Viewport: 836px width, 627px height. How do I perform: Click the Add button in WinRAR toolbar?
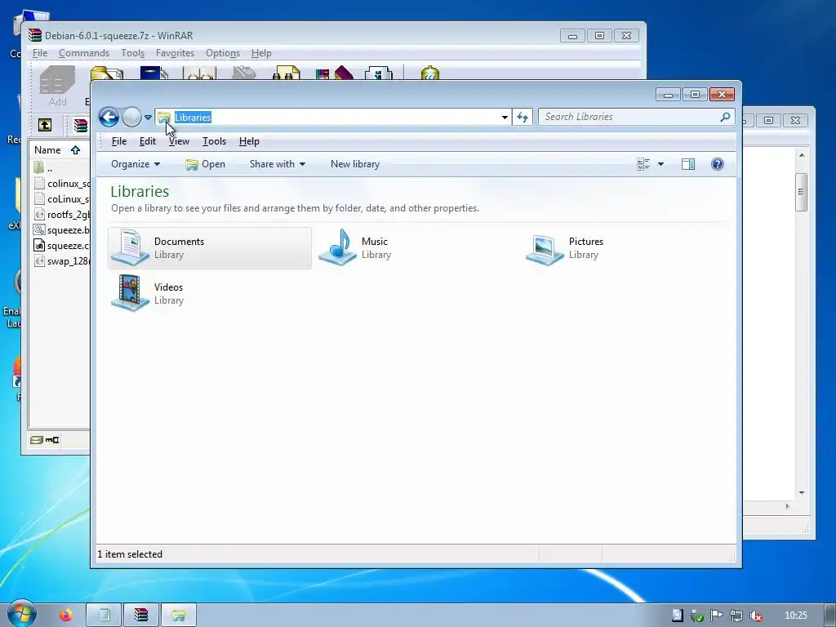click(x=58, y=87)
